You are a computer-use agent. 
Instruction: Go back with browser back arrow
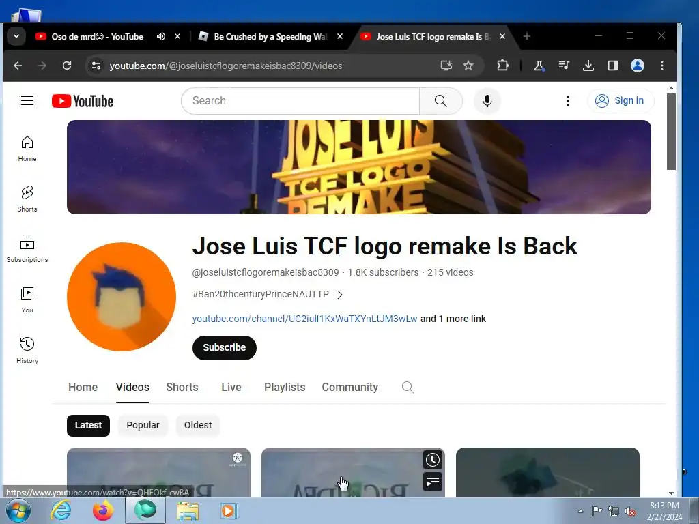point(18,65)
